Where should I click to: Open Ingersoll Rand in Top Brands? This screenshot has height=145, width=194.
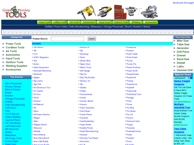(12, 120)
